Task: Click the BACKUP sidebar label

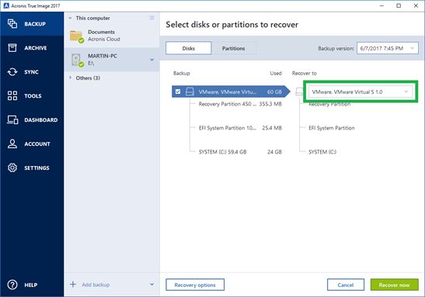Action: coord(35,24)
